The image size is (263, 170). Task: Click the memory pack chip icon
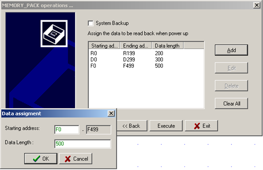point(54,34)
